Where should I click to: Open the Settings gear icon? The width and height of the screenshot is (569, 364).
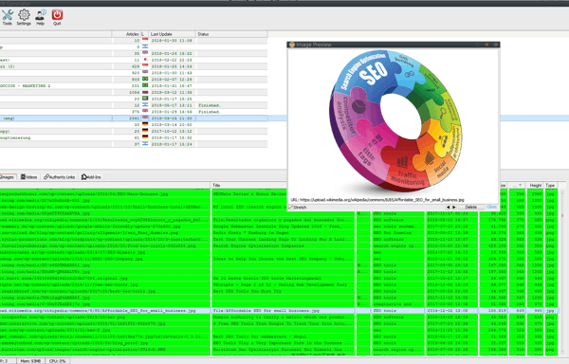[24, 17]
